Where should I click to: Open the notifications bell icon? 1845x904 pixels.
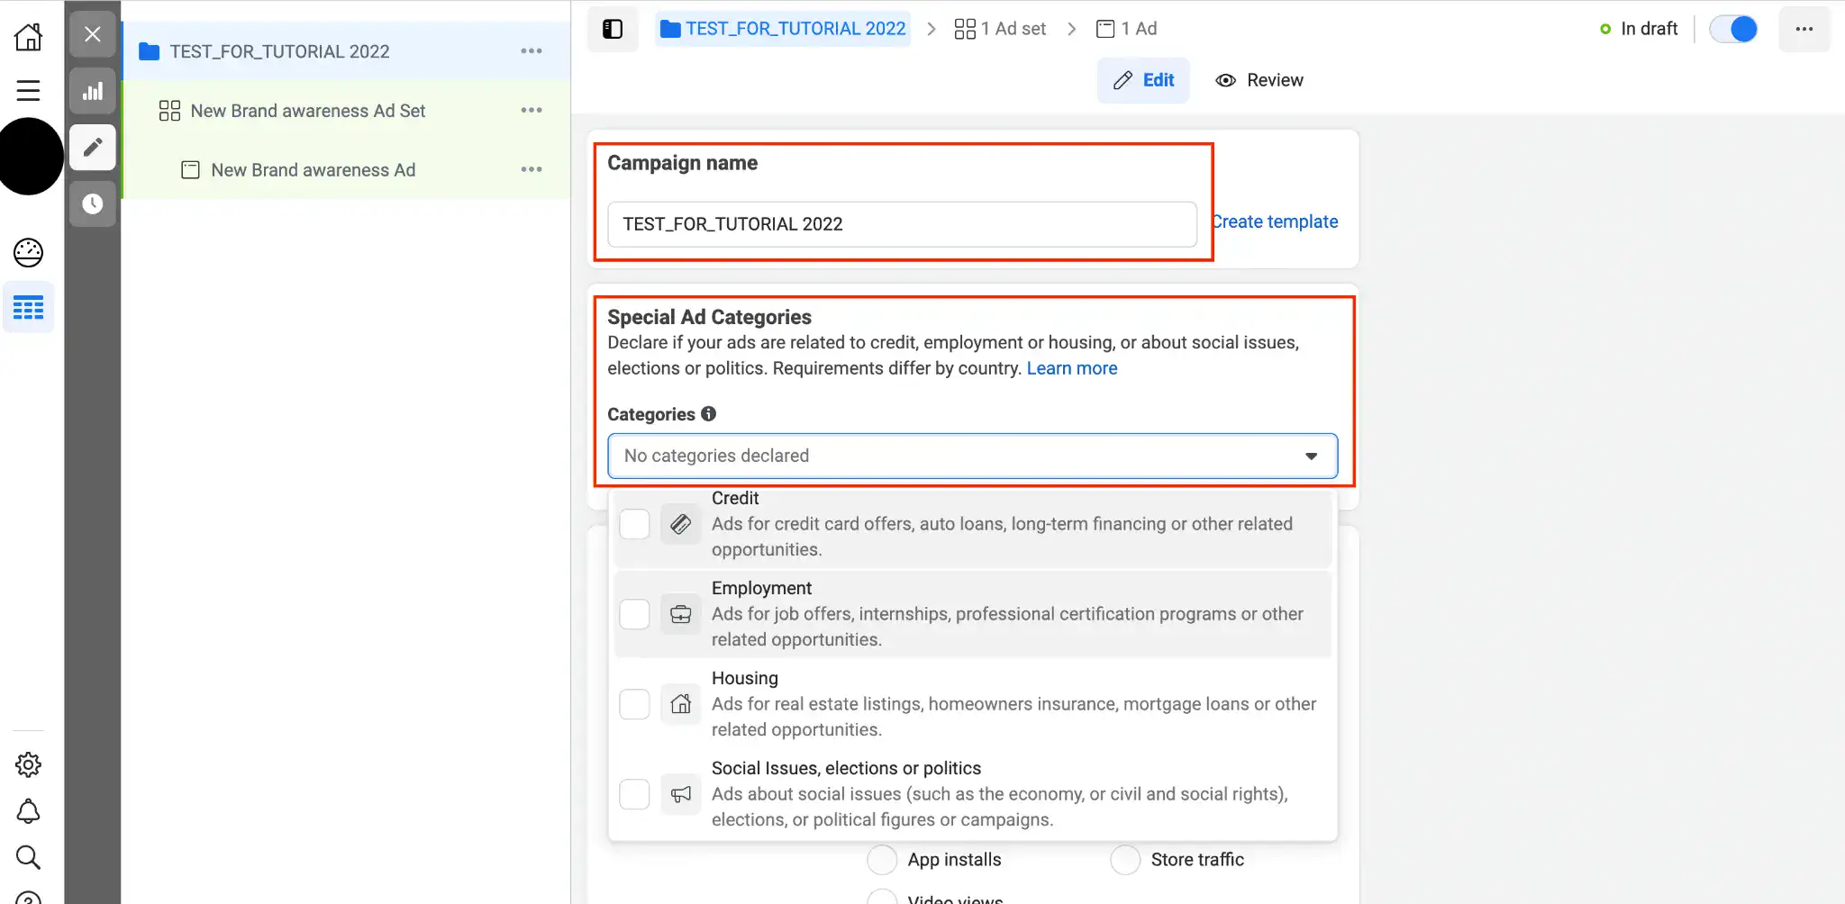pyautogui.click(x=28, y=811)
